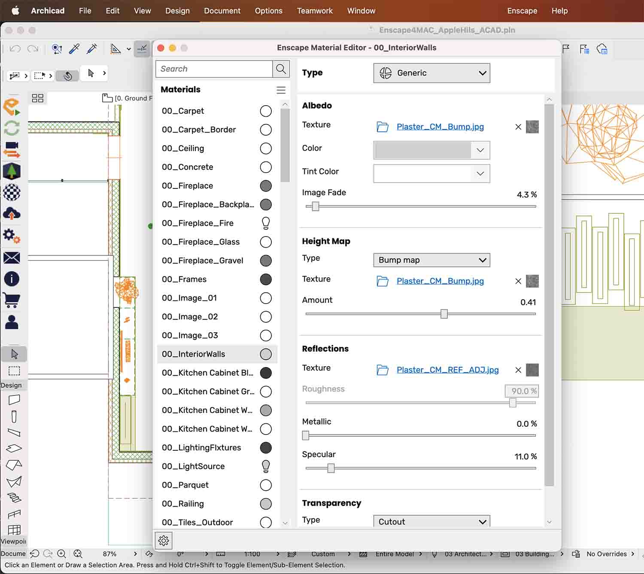Open the Transparency type Cutout dropdown
The image size is (644, 574).
(431, 521)
